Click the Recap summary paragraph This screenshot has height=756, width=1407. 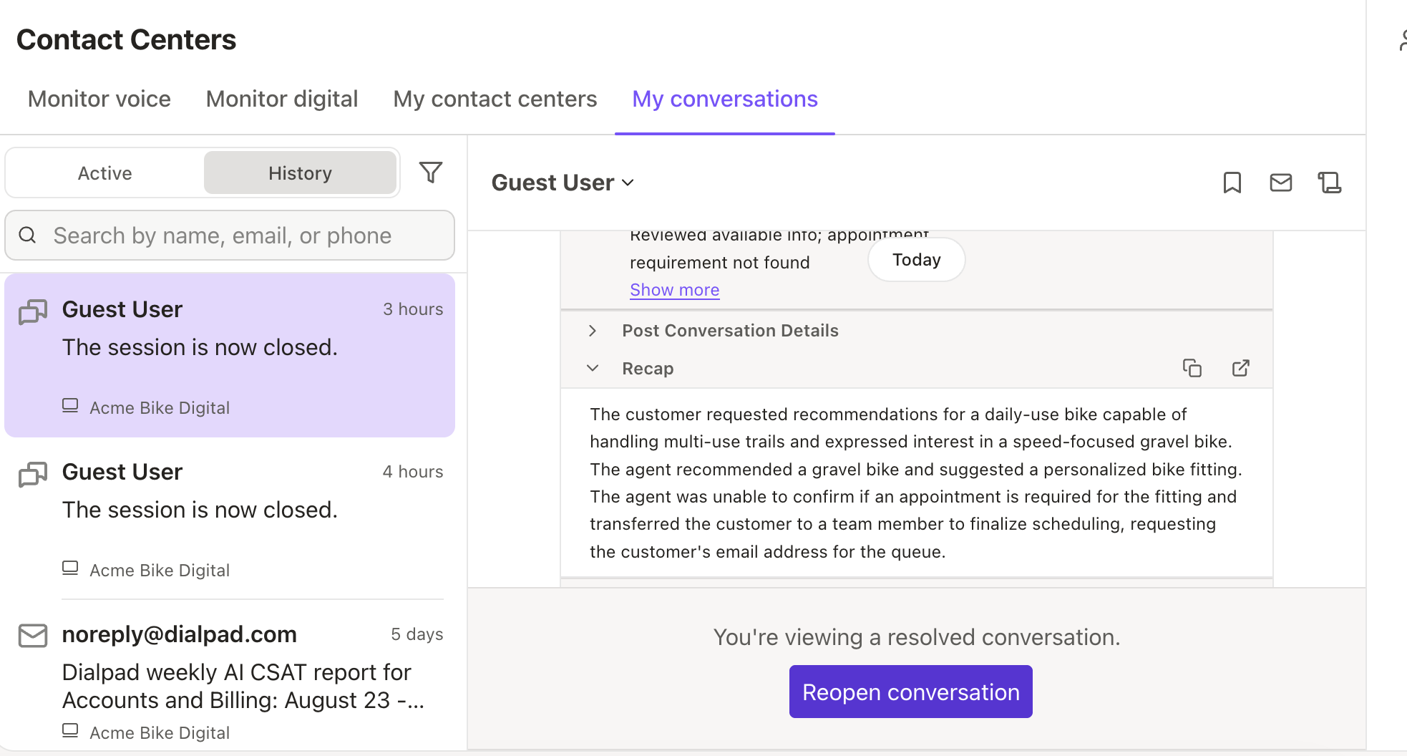[916, 483]
